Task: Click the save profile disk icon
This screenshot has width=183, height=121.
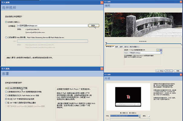Action: pos(161,50)
